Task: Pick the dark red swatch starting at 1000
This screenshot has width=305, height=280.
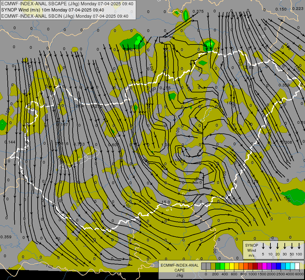Action: tap(255, 266)
